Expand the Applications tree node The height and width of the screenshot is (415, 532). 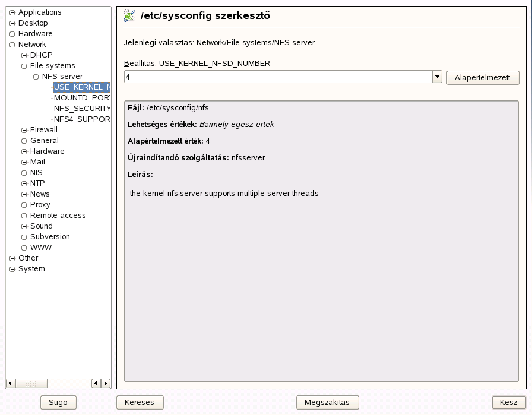[x=11, y=12]
